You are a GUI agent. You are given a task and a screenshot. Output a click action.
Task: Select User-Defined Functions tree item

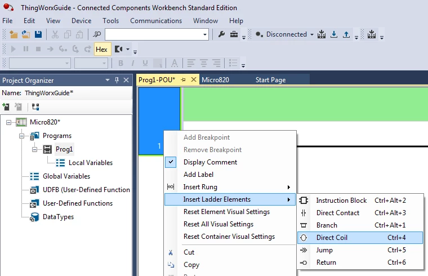click(x=78, y=203)
